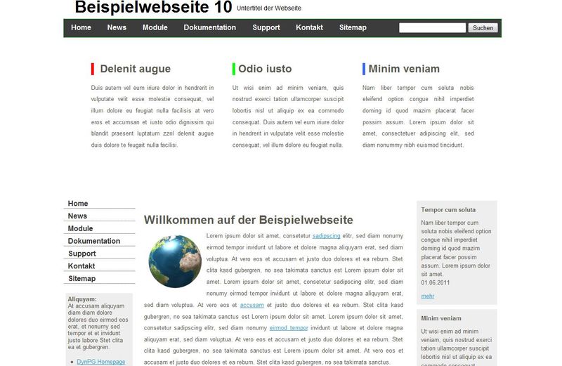Click the Delenit augue heading
Viewport: 562px width, 366px height.
click(x=135, y=69)
